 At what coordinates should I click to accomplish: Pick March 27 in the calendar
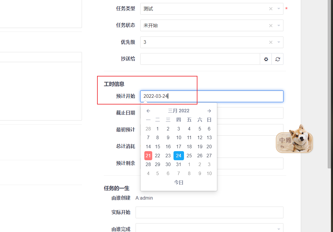pos(209,156)
